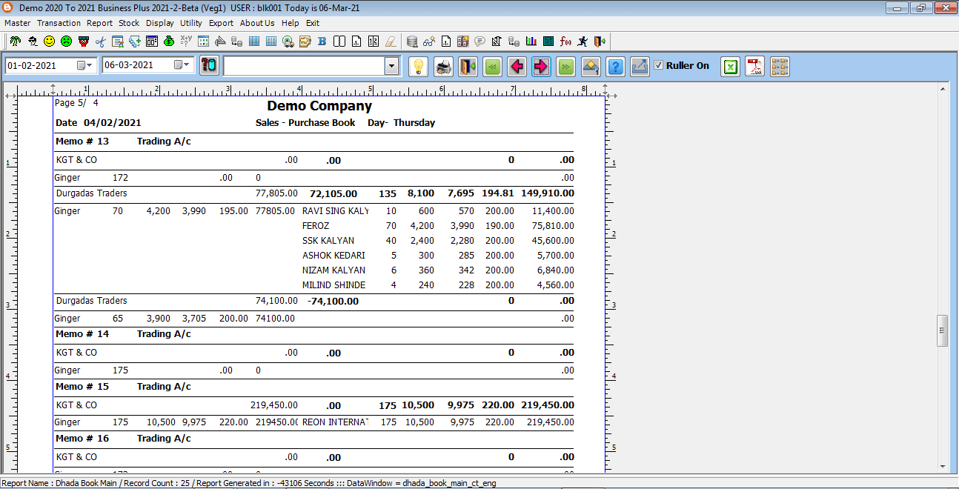Toggle the Ruller On checkbox
This screenshot has height=489, width=959.
click(x=658, y=65)
